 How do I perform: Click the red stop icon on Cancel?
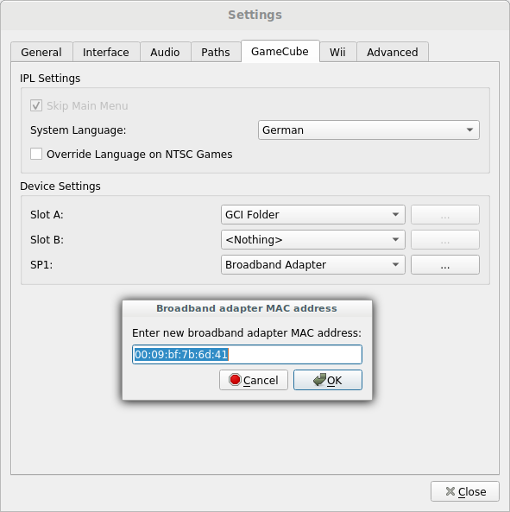235,380
